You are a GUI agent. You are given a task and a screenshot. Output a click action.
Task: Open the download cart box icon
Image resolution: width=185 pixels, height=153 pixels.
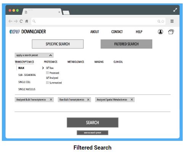point(171,32)
